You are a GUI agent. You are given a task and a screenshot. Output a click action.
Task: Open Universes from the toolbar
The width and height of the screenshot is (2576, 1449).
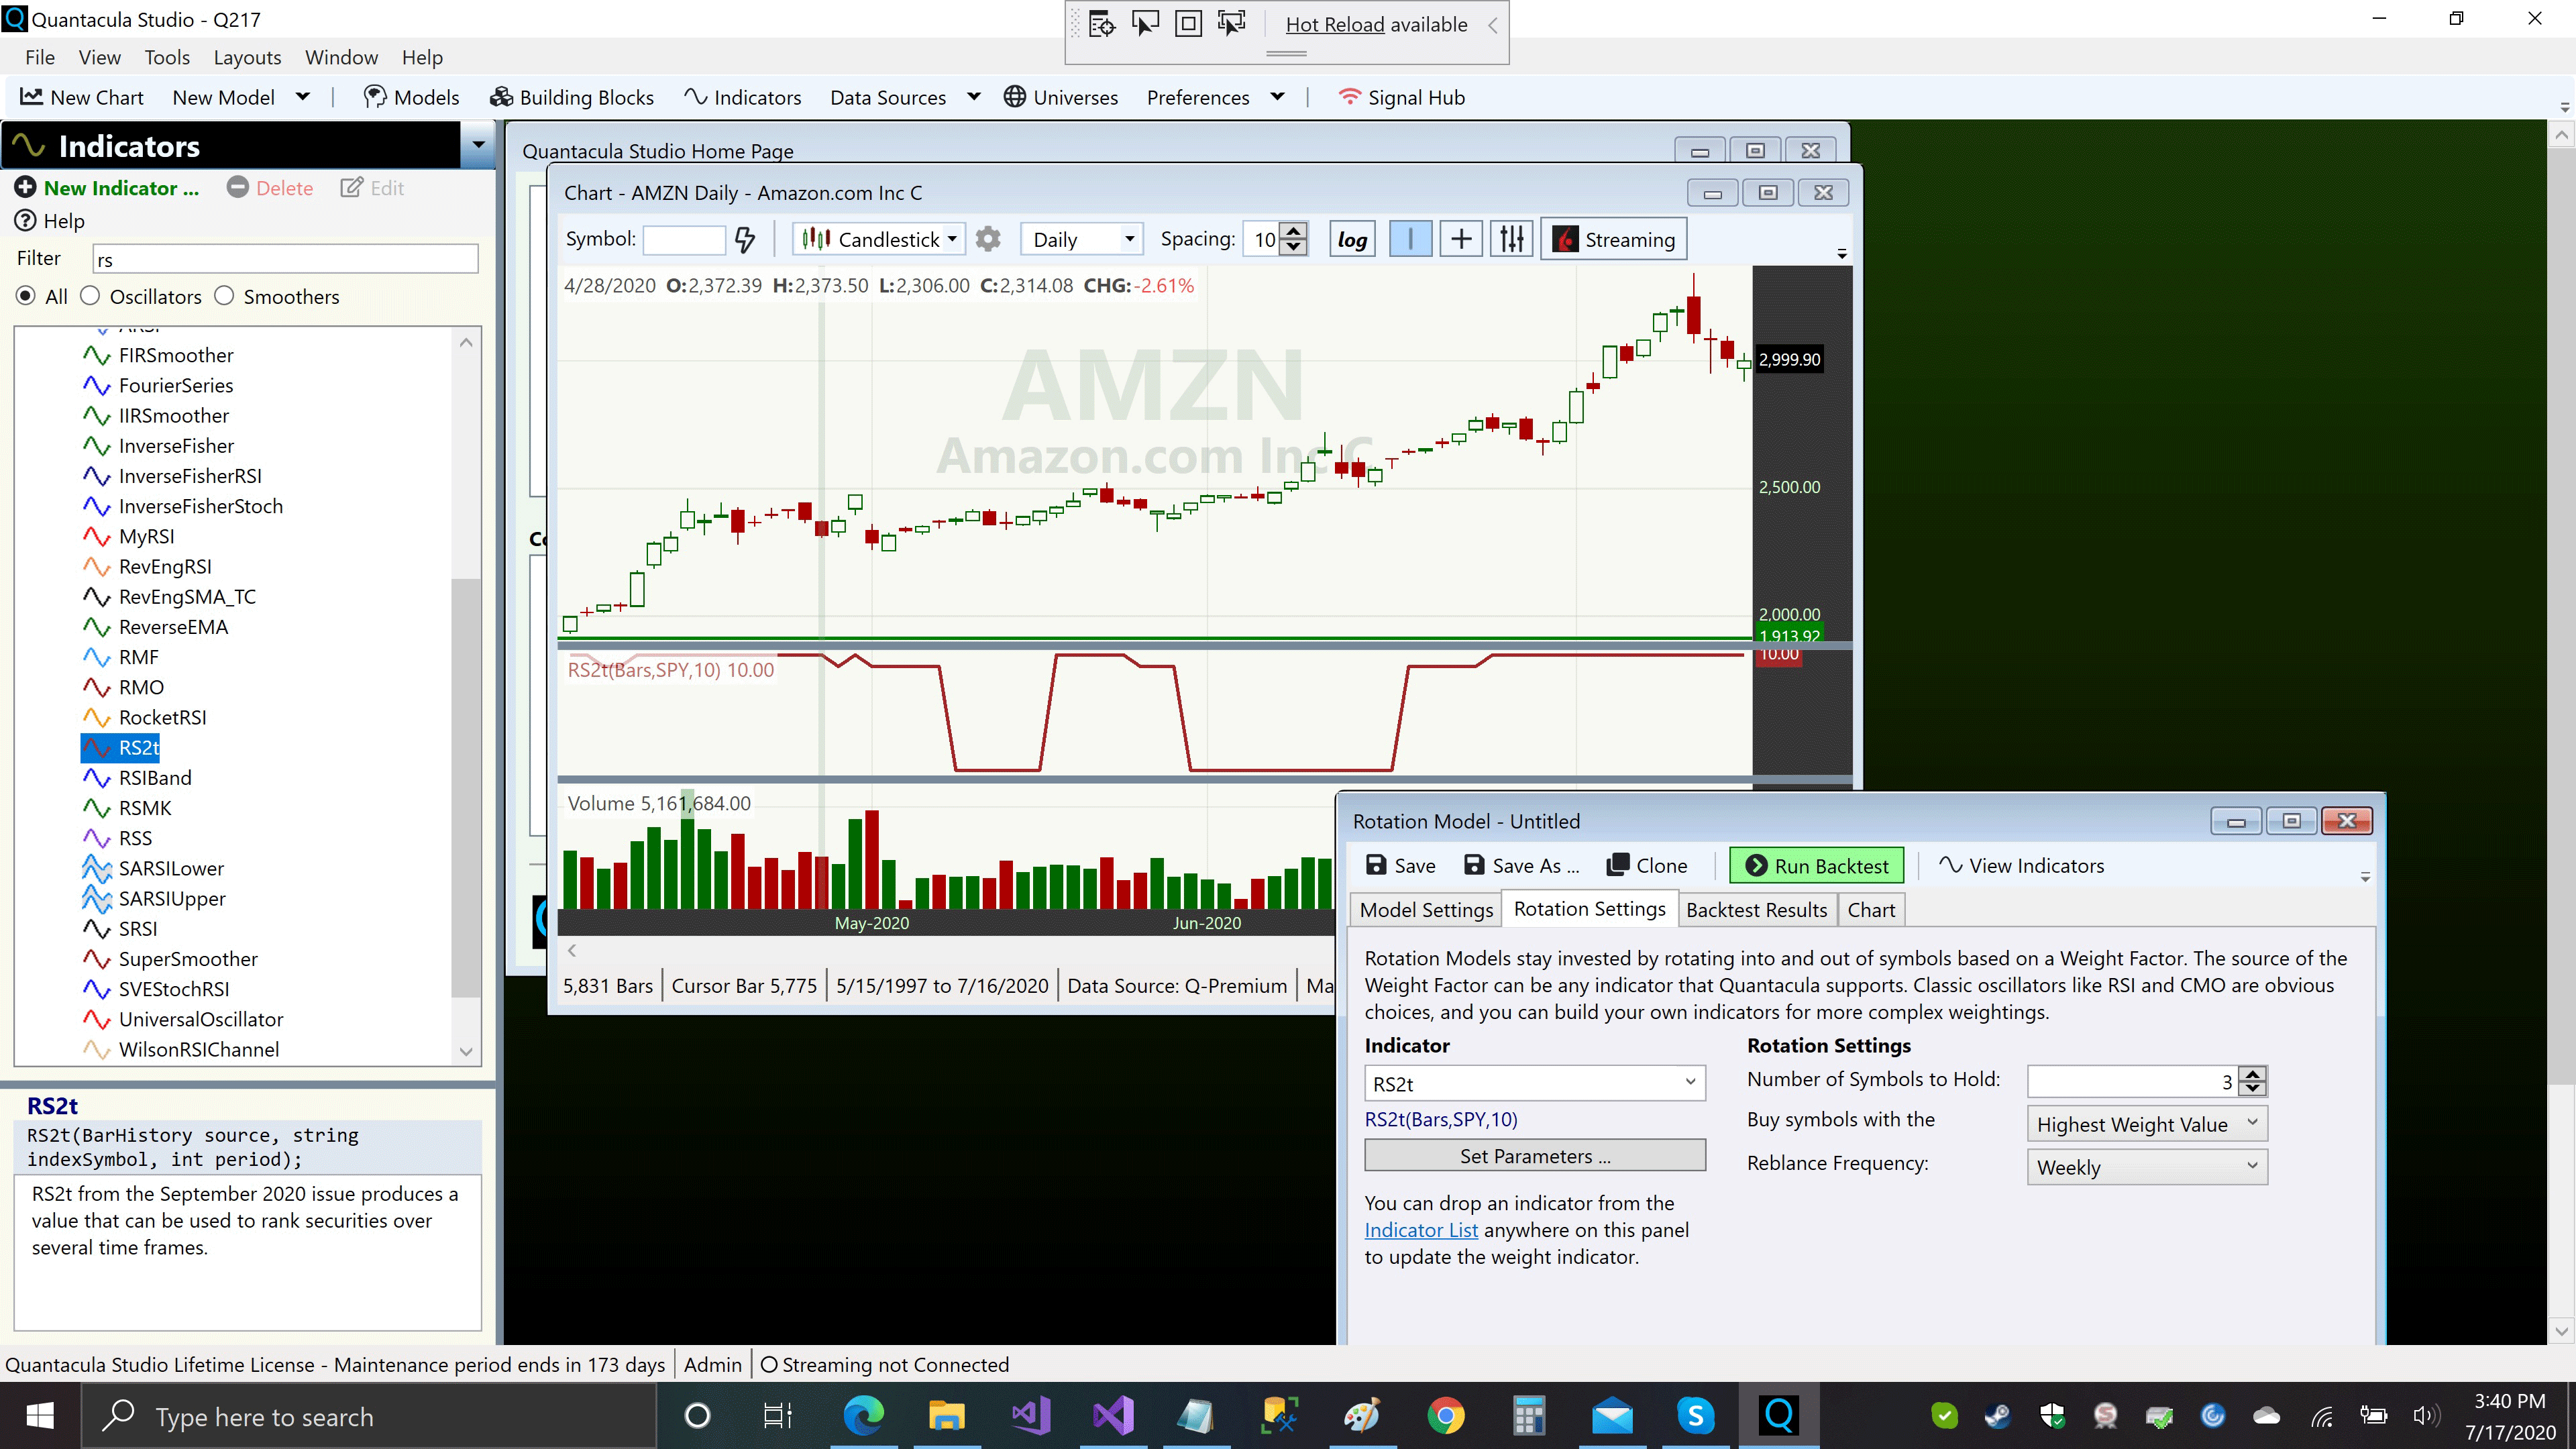coord(1061,97)
